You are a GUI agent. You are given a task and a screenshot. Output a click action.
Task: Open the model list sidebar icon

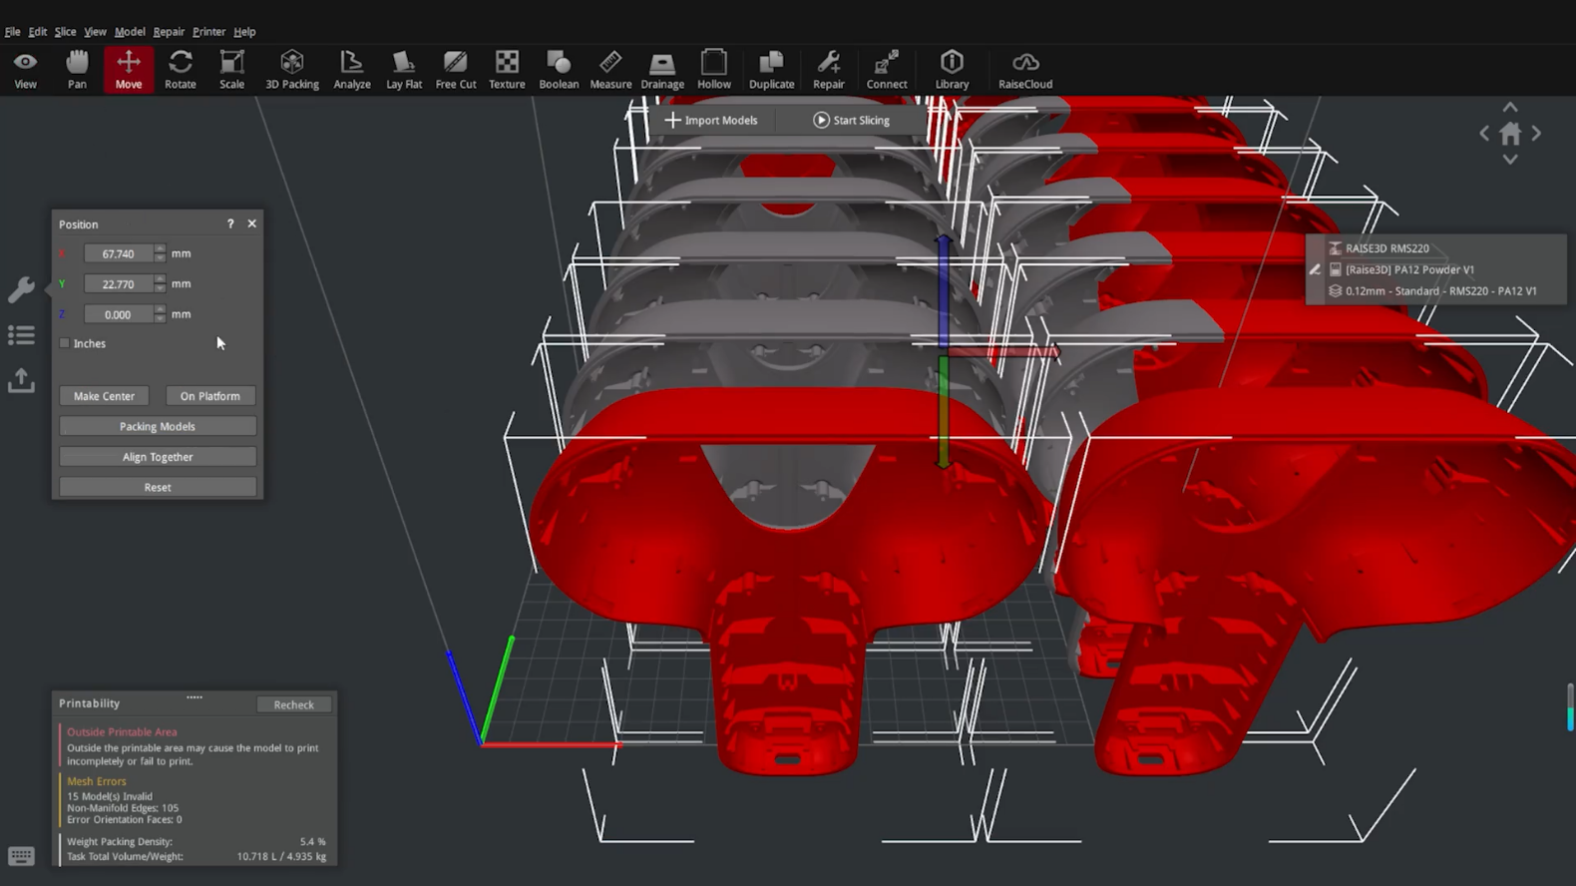coord(21,335)
